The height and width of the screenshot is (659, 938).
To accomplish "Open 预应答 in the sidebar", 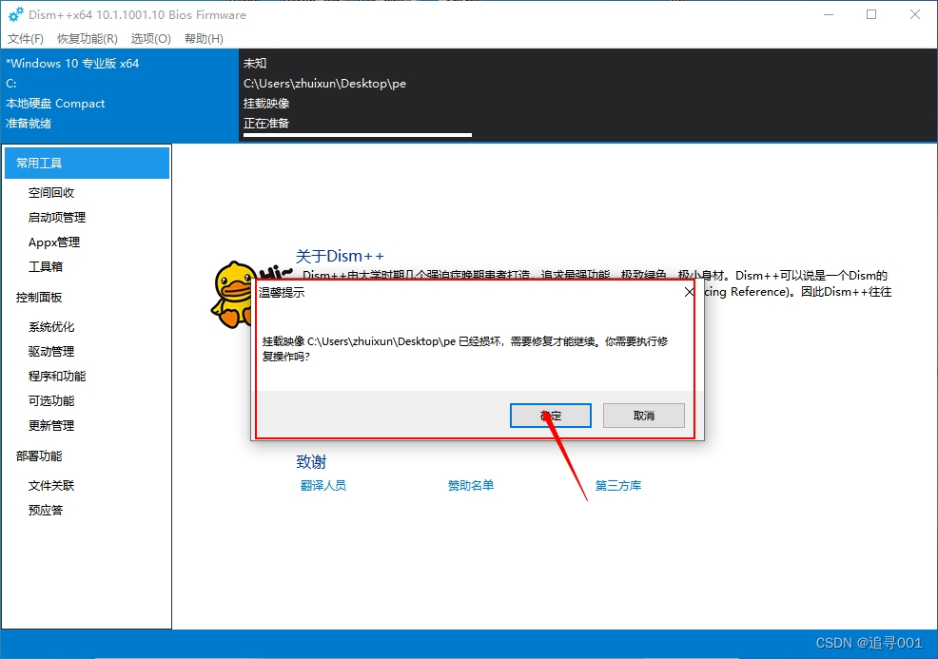I will [x=46, y=510].
